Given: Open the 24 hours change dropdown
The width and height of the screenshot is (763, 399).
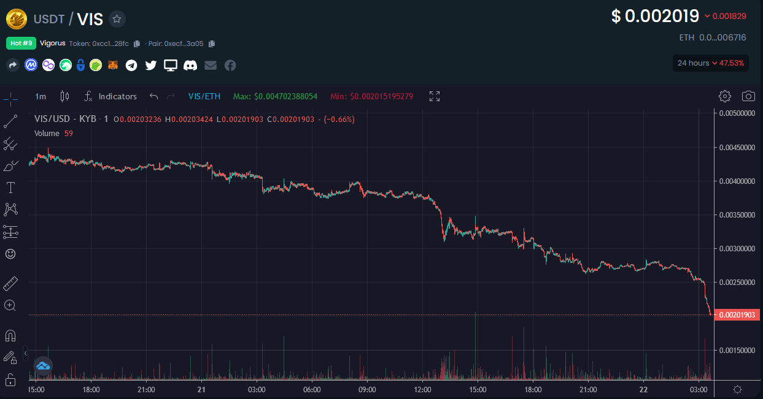Looking at the screenshot, I should pyautogui.click(x=711, y=63).
